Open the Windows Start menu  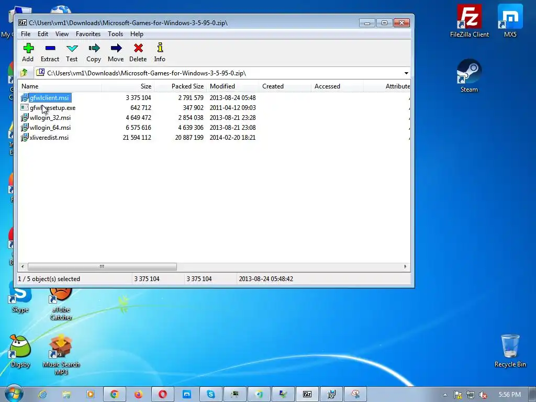coord(14,394)
